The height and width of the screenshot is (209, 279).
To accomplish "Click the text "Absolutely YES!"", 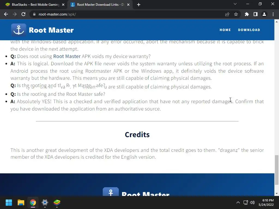I will (x=34, y=102).
